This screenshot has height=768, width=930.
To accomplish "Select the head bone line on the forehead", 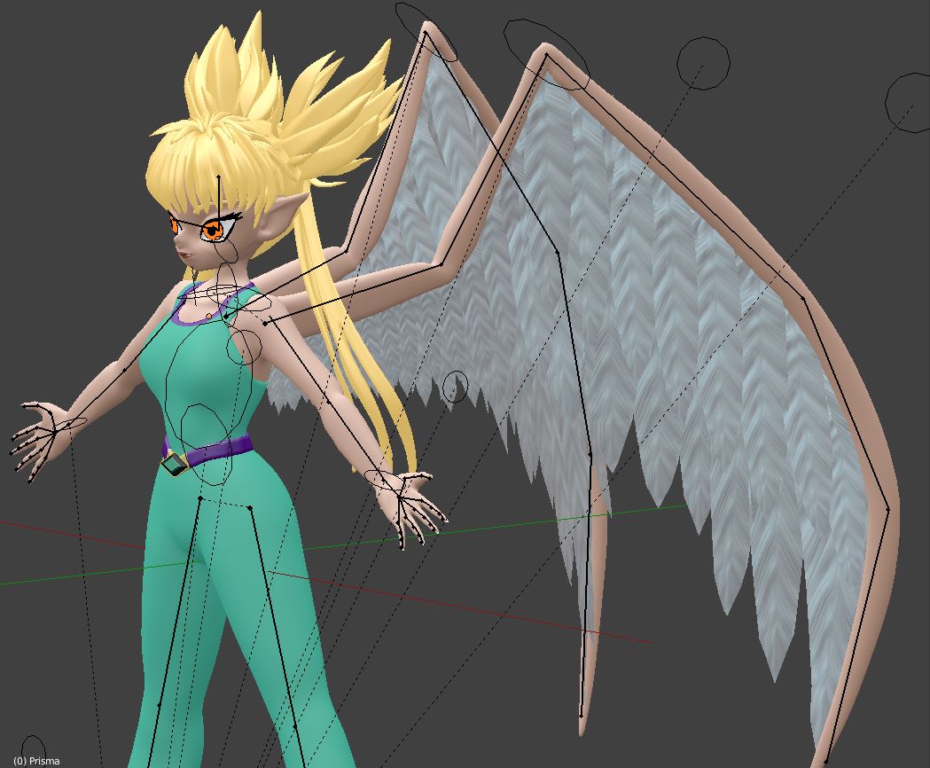I will coord(218,202).
